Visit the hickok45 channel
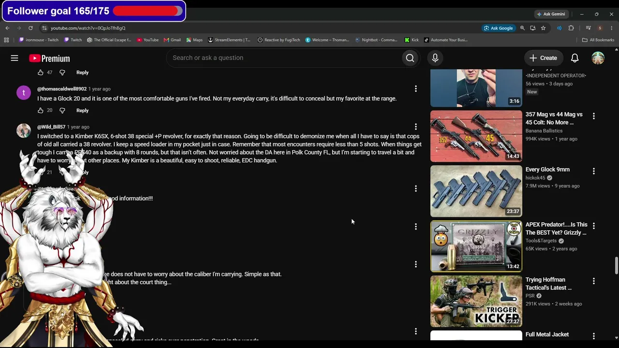Image resolution: width=619 pixels, height=348 pixels. [535, 178]
